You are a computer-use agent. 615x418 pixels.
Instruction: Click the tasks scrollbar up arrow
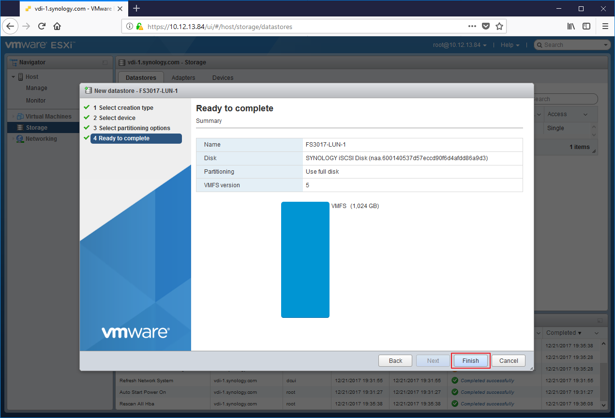click(x=603, y=343)
